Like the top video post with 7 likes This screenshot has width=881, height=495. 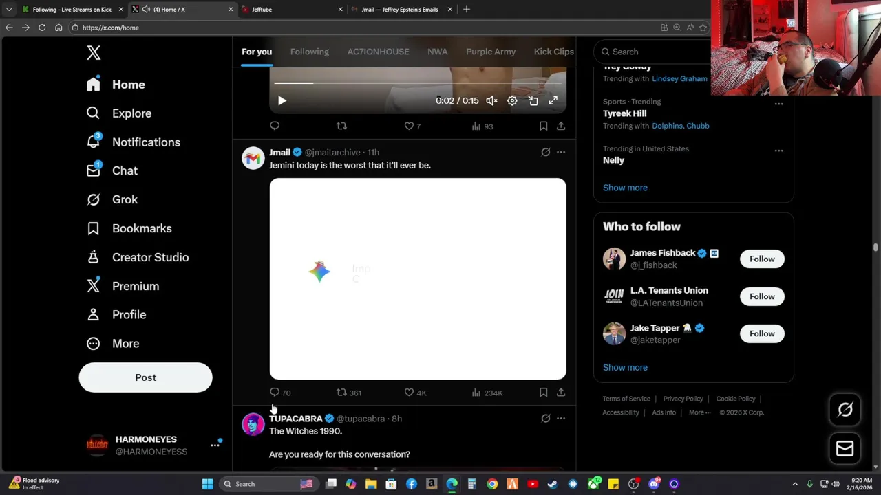tap(412, 126)
